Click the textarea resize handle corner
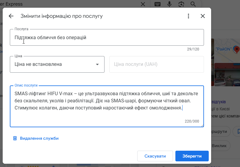Viewport: 240px width, 167px height. click(x=202, y=125)
